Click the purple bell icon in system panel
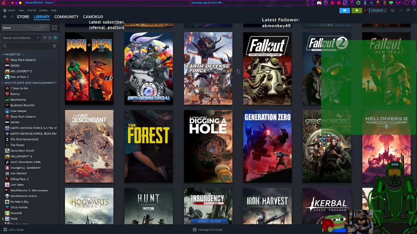The width and height of the screenshot is (417, 234). 312,3
